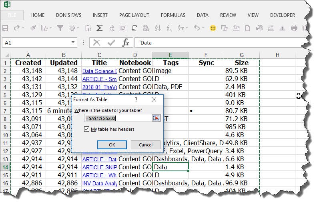Click the Format As Table help question mark
Viewport: 319px width, 205px height.
click(136, 99)
